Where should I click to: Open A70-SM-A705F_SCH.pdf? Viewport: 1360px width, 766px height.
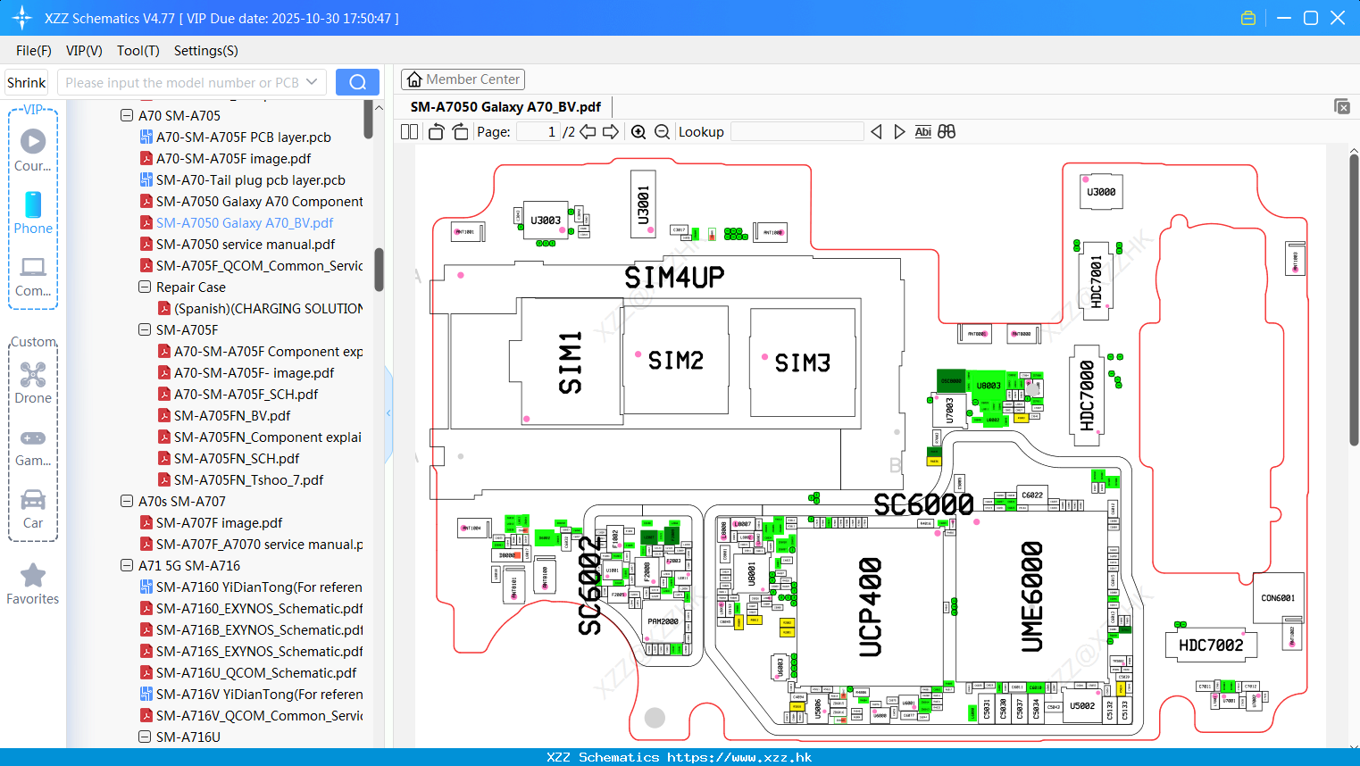pyautogui.click(x=246, y=395)
